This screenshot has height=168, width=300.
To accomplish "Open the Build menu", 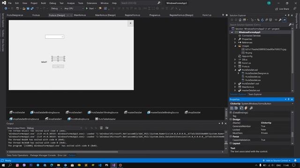I will pos(44,3).
